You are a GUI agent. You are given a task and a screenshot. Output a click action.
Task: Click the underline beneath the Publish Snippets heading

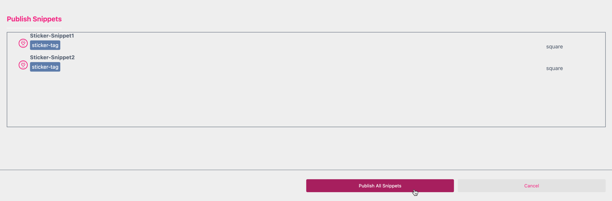pyautogui.click(x=34, y=28)
